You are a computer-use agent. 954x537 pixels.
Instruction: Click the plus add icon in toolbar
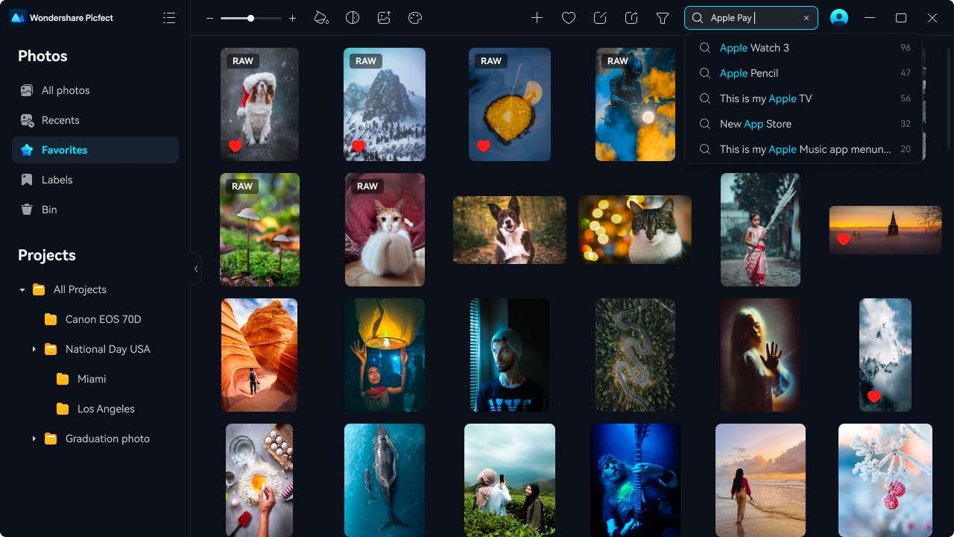pyautogui.click(x=537, y=18)
